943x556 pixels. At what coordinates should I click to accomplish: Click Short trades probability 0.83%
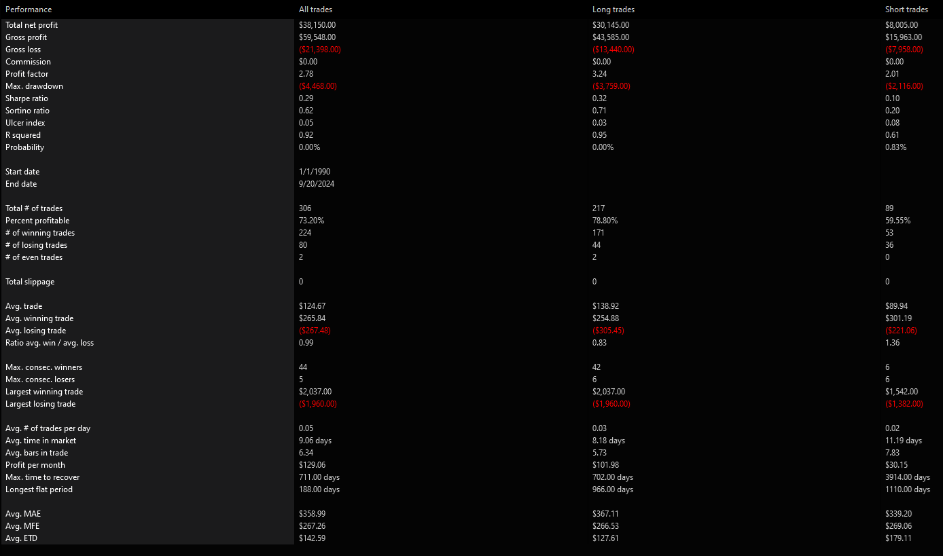pyautogui.click(x=895, y=147)
